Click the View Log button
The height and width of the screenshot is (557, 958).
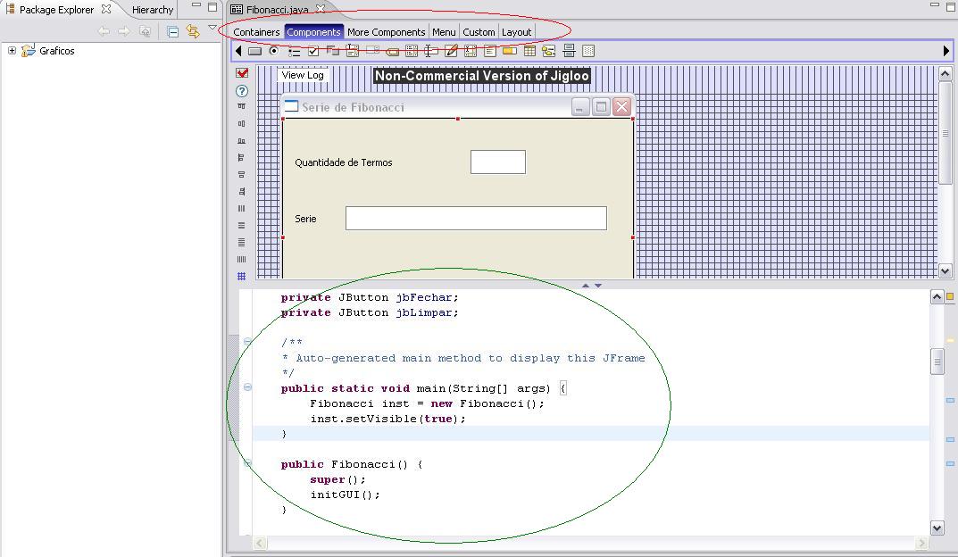coord(303,75)
